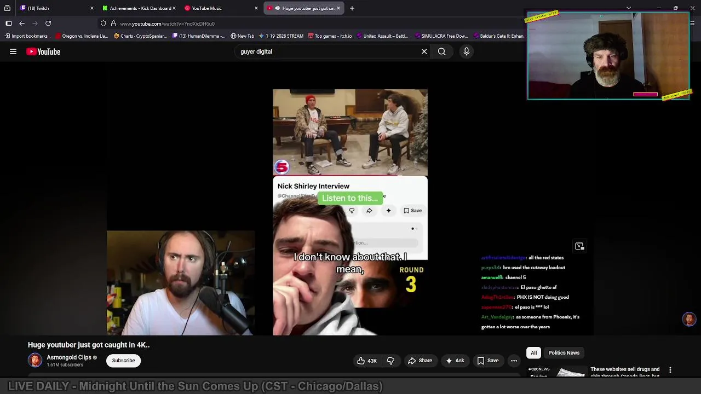Click the pop-out chat icon in video
This screenshot has width=701, height=394.
tap(579, 246)
